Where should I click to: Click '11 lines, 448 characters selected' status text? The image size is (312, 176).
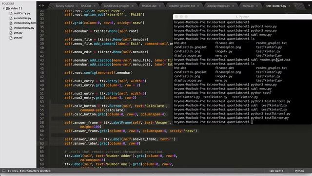29,171
